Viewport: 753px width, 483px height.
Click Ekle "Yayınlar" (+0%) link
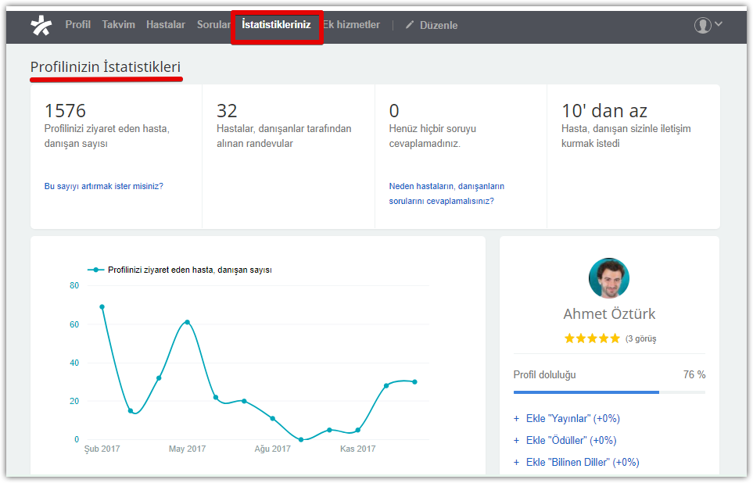573,419
